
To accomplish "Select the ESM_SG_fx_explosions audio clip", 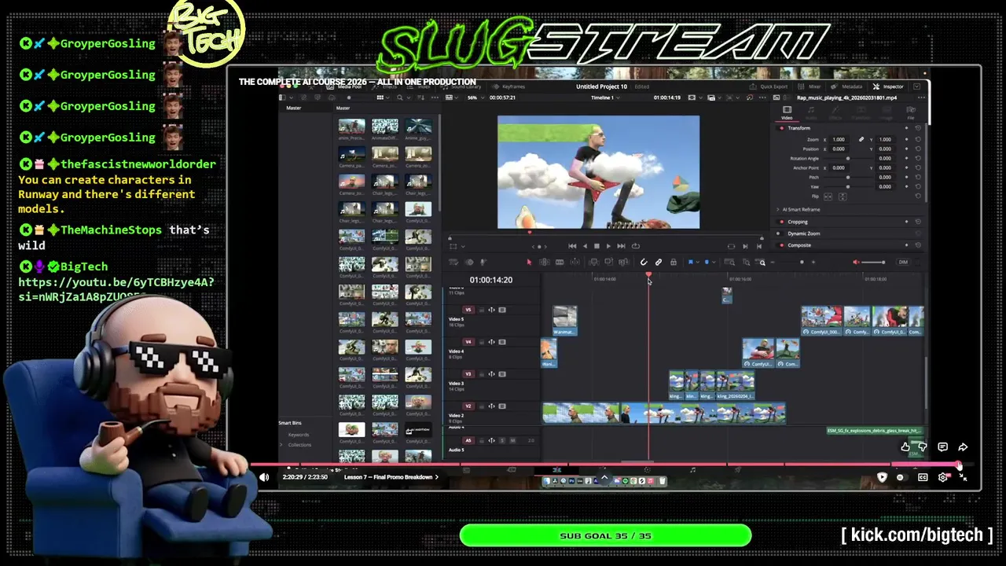I will [x=873, y=431].
